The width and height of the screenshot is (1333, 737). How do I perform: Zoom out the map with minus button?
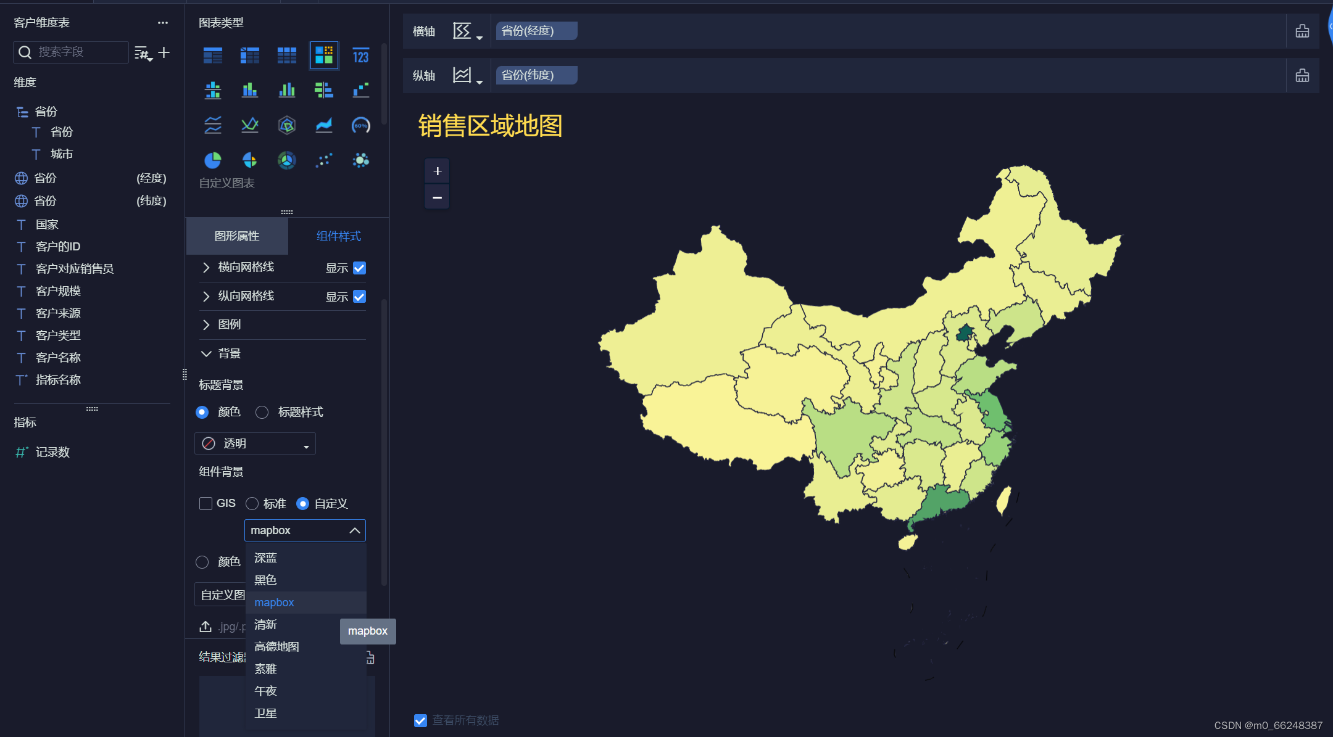coord(437,197)
